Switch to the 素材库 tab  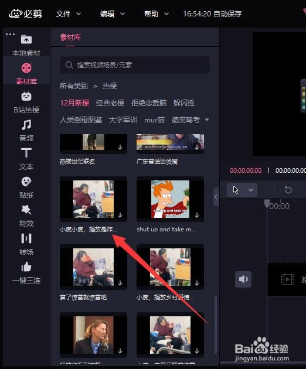coord(70,37)
